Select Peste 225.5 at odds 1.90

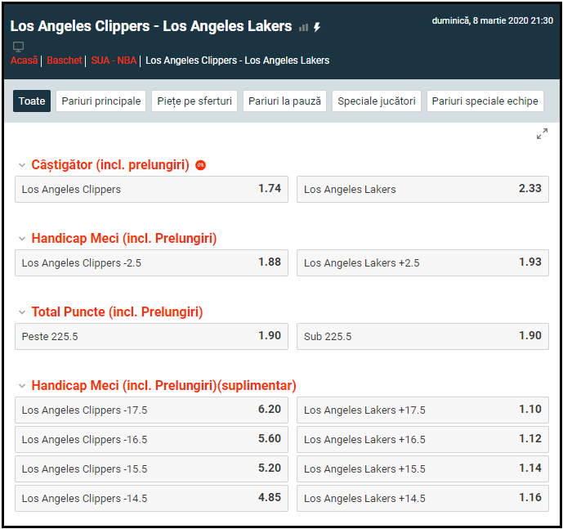click(x=151, y=336)
